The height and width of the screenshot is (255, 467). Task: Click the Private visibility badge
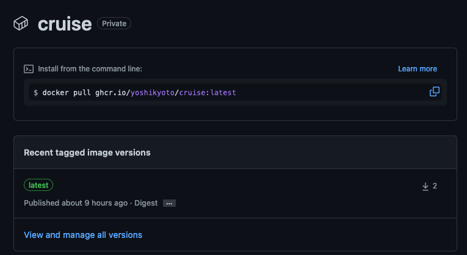pos(114,24)
